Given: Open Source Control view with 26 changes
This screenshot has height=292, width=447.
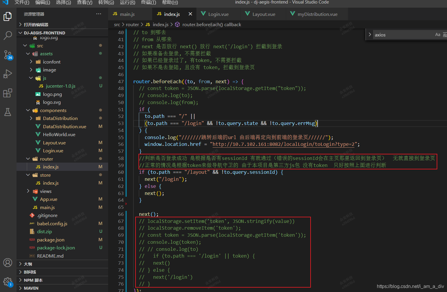Looking at the screenshot, I should pyautogui.click(x=8, y=55).
